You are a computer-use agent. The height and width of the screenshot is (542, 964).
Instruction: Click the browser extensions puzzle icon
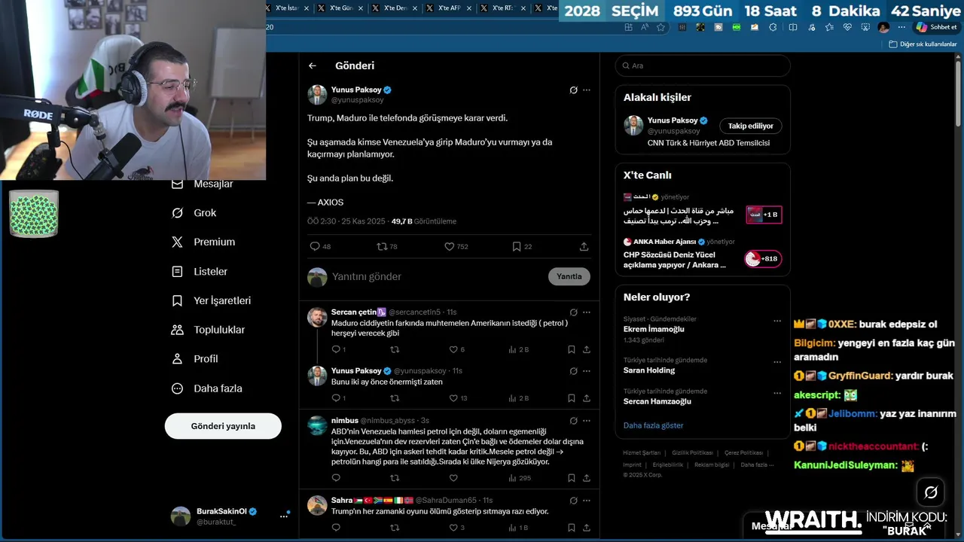(x=773, y=27)
